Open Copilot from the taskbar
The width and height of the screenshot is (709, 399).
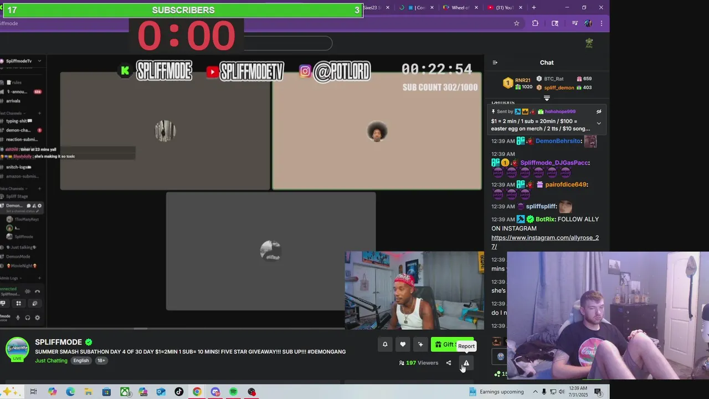(x=52, y=392)
